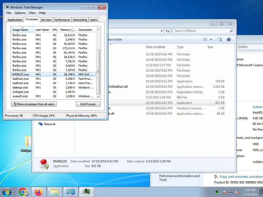This screenshot has height=197, width=263.
Task: Open the Action Center flag tray icon
Action: tap(224, 192)
